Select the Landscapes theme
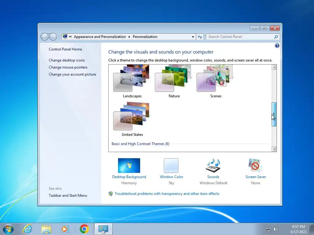Viewport: 314px width, 235px height. pos(131,81)
